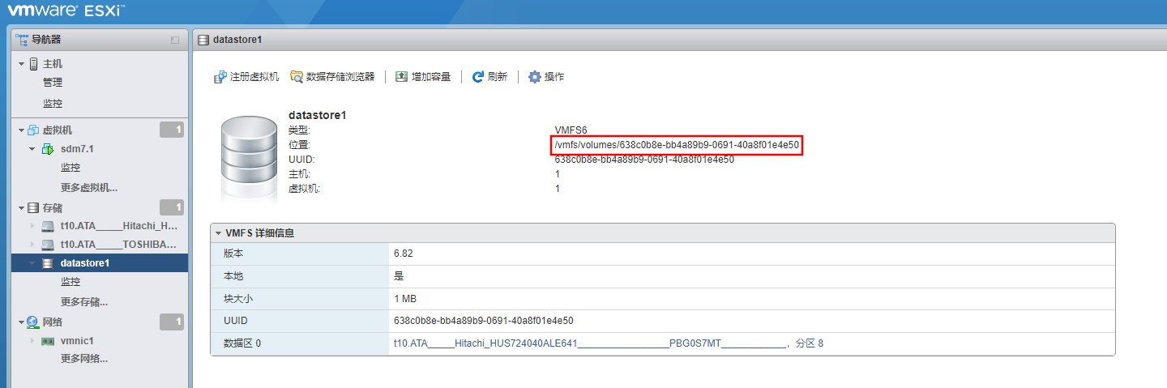1167x388 pixels.
Task: Select datastore1 in the navigator tree
Action: pyautogui.click(x=84, y=263)
